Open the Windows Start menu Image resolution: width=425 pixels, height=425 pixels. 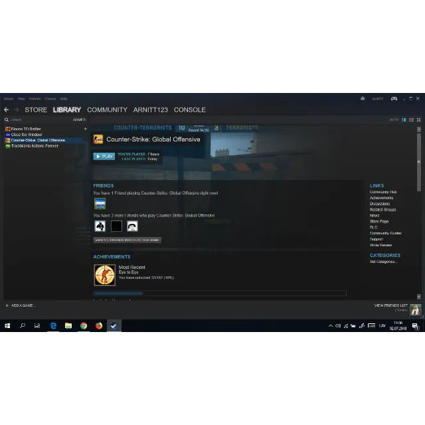click(x=7, y=325)
